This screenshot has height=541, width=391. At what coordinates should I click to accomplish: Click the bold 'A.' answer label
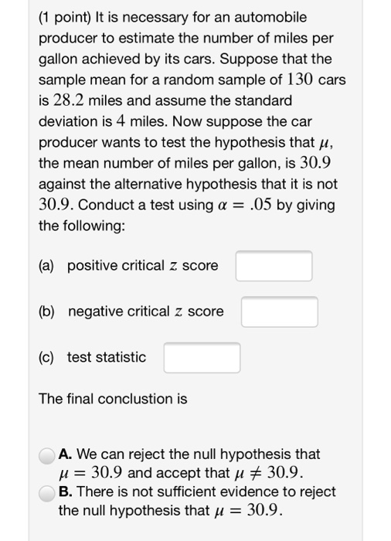tap(66, 454)
